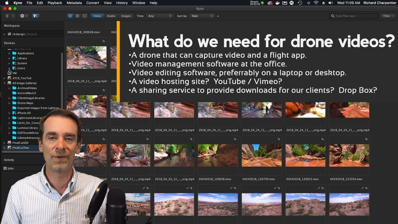
Task: Select the FinalCutTwo drive
Action: click(x=21, y=148)
